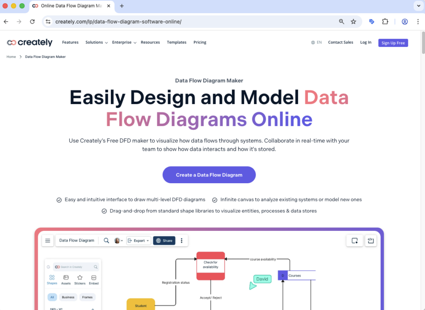Select the Business filter chip
The height and width of the screenshot is (310, 425).
tap(68, 297)
